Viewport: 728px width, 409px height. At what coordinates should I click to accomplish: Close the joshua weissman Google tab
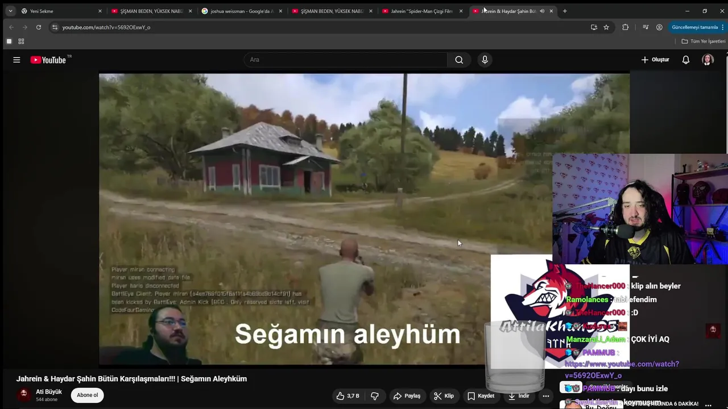280,11
